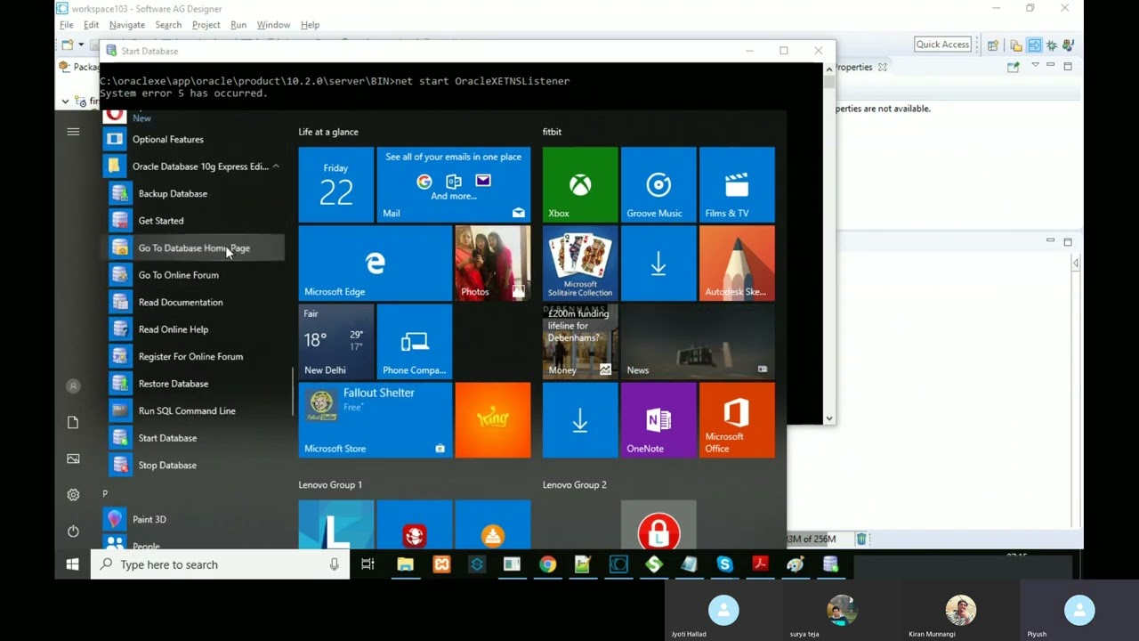The image size is (1139, 641).
Task: Open File Explorer from the taskbar
Action: [405, 564]
